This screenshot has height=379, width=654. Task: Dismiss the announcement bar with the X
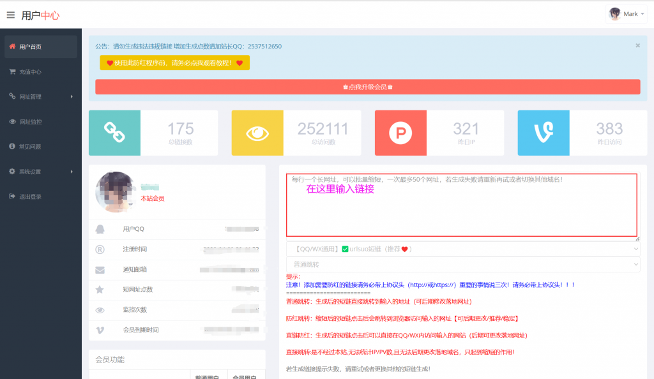pos(637,45)
